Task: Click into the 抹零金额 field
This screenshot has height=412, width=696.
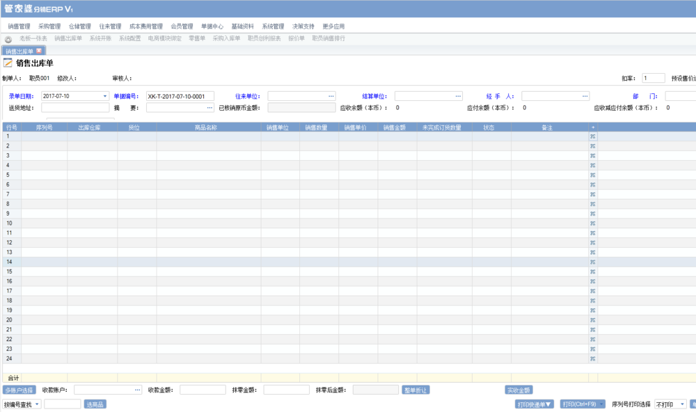Action: [x=286, y=390]
